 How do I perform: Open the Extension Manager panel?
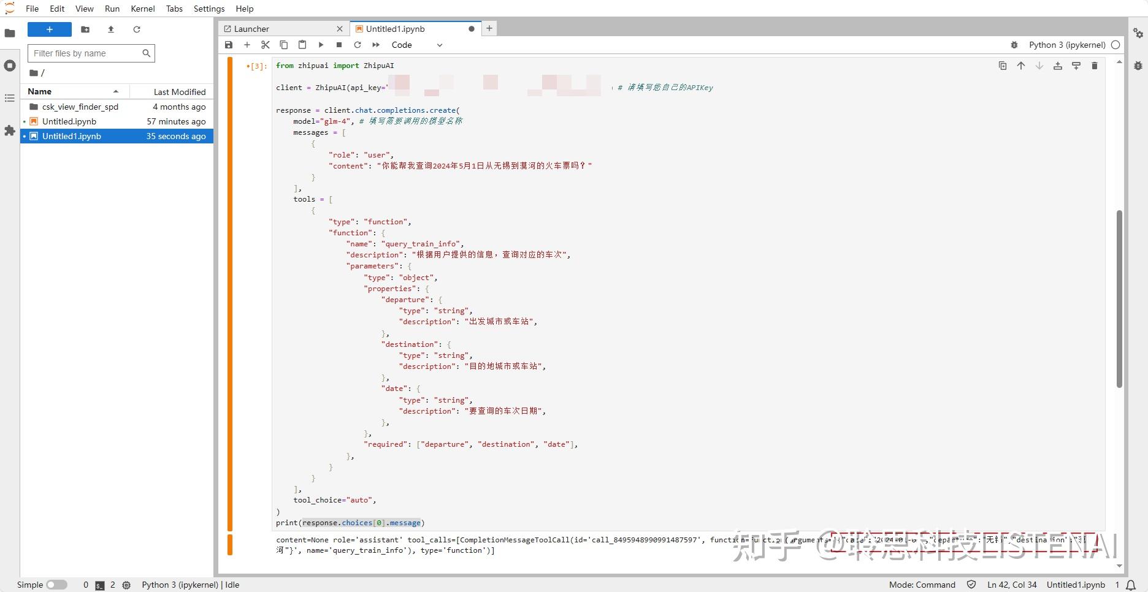click(10, 131)
